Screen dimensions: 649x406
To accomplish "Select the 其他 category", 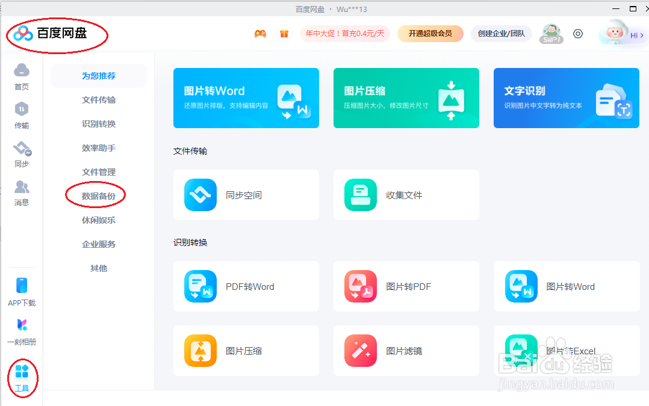I will pos(99,268).
